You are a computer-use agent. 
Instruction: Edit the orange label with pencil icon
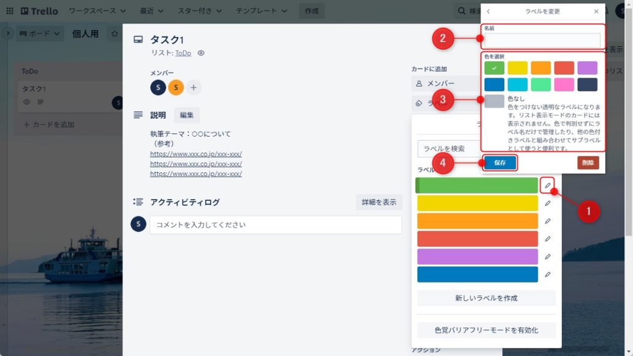(x=548, y=221)
